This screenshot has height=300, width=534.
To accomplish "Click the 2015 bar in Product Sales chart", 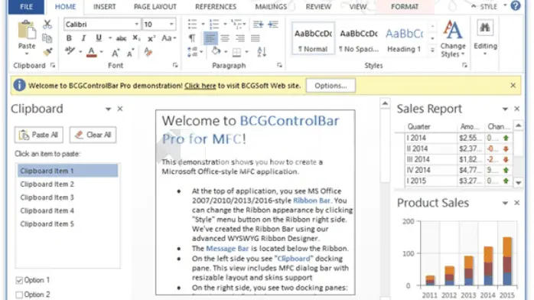I will 507,261.
